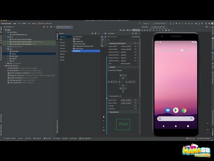Toggle design view options eye icon
This screenshot has width=214, height=161.
[102, 37]
